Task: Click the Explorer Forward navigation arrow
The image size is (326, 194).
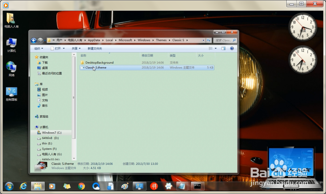Action: coord(40,40)
